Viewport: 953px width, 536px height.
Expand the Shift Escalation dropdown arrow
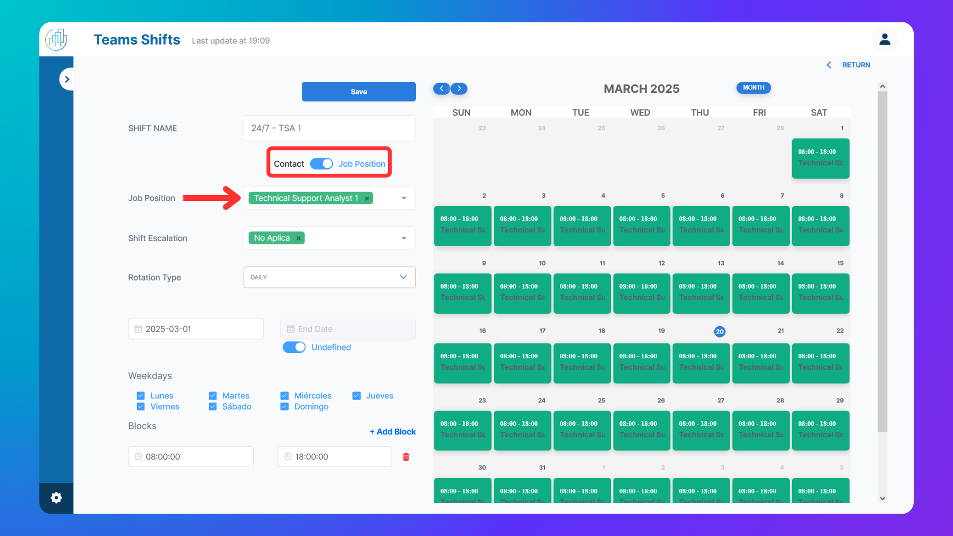tap(404, 238)
